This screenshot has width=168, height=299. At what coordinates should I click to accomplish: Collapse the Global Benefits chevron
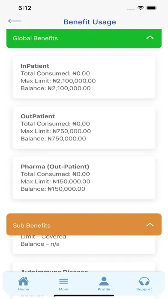pos(150,37)
